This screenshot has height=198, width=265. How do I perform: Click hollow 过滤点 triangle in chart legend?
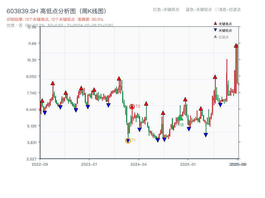215,37
